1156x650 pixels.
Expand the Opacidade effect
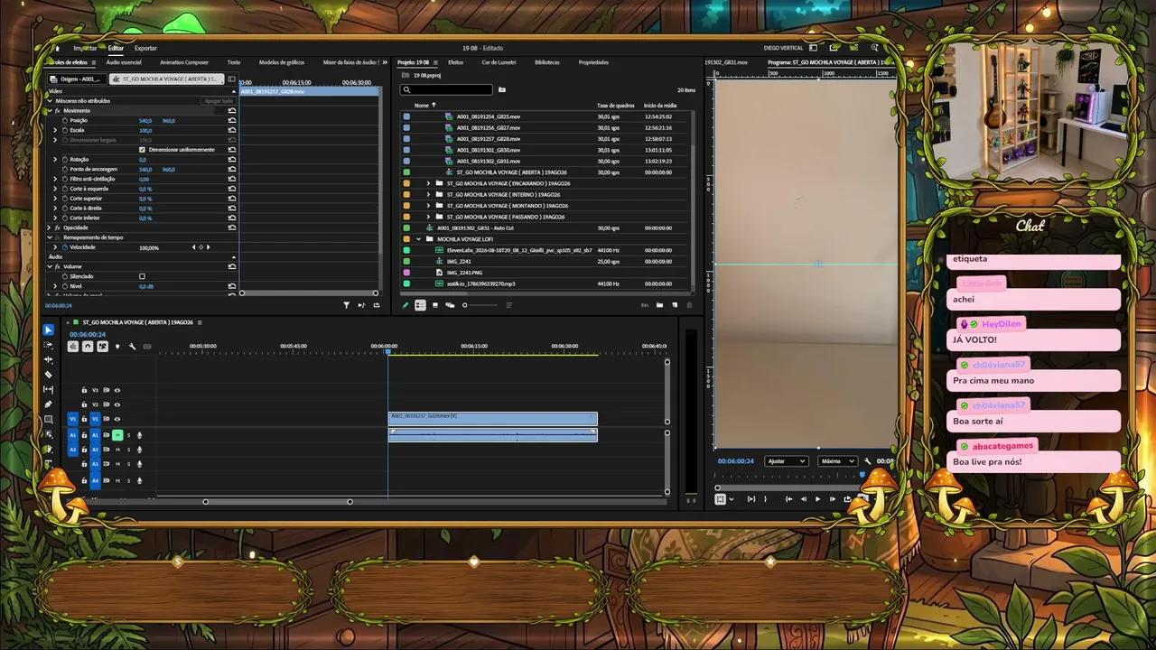(x=49, y=227)
